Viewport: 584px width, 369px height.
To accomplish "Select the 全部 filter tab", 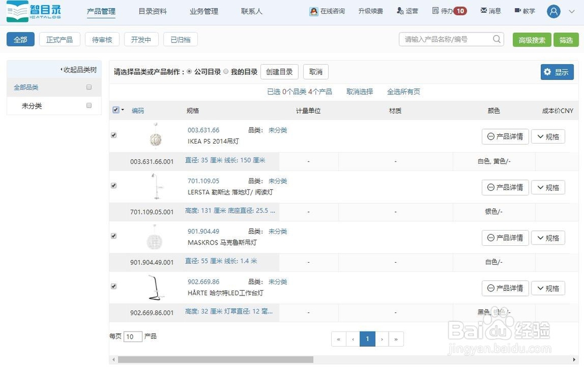I will pyautogui.click(x=20, y=40).
